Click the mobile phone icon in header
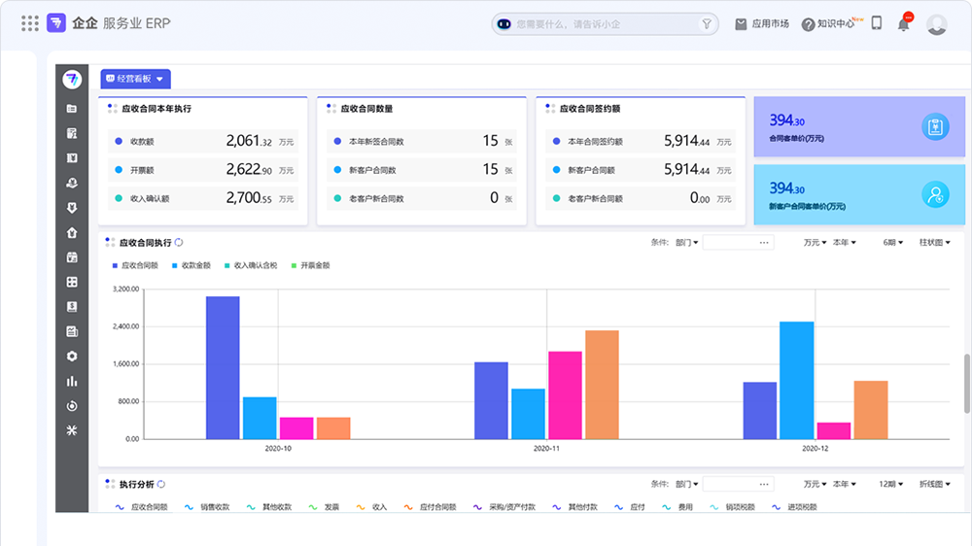The image size is (972, 546). (876, 23)
